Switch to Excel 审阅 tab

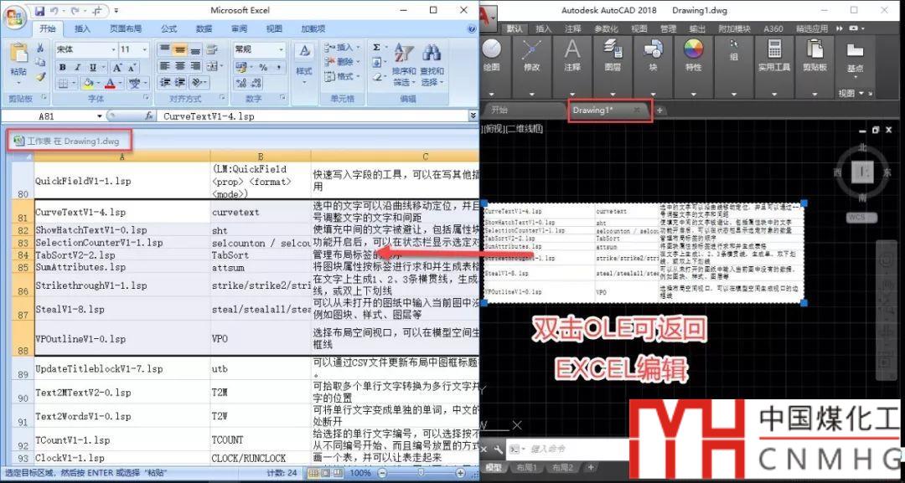(239, 28)
